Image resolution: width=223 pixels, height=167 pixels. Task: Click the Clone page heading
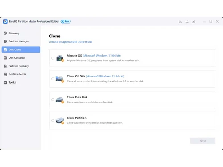[x=54, y=36]
